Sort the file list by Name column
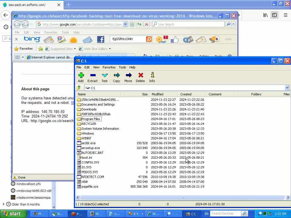Screen dimensions: 291x218 pyautogui.click(x=98, y=94)
